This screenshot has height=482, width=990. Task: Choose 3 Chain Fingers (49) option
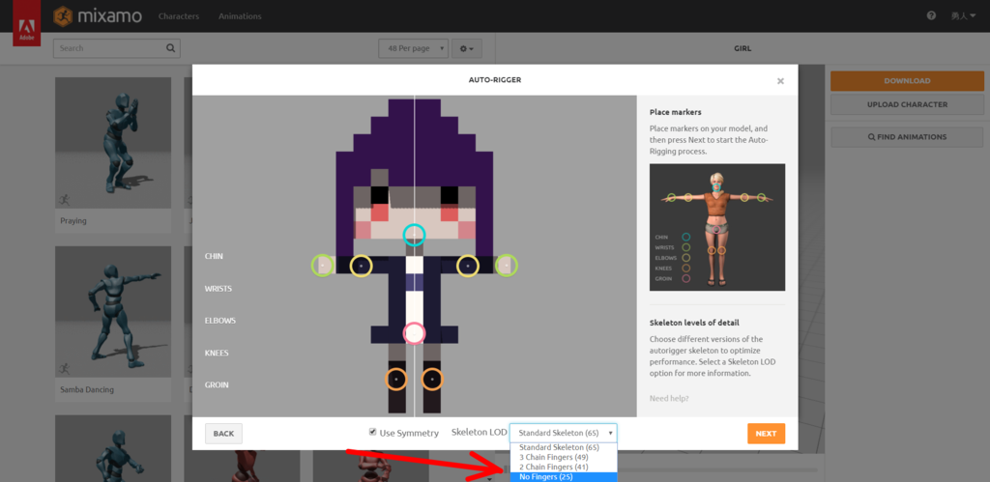pyautogui.click(x=564, y=457)
